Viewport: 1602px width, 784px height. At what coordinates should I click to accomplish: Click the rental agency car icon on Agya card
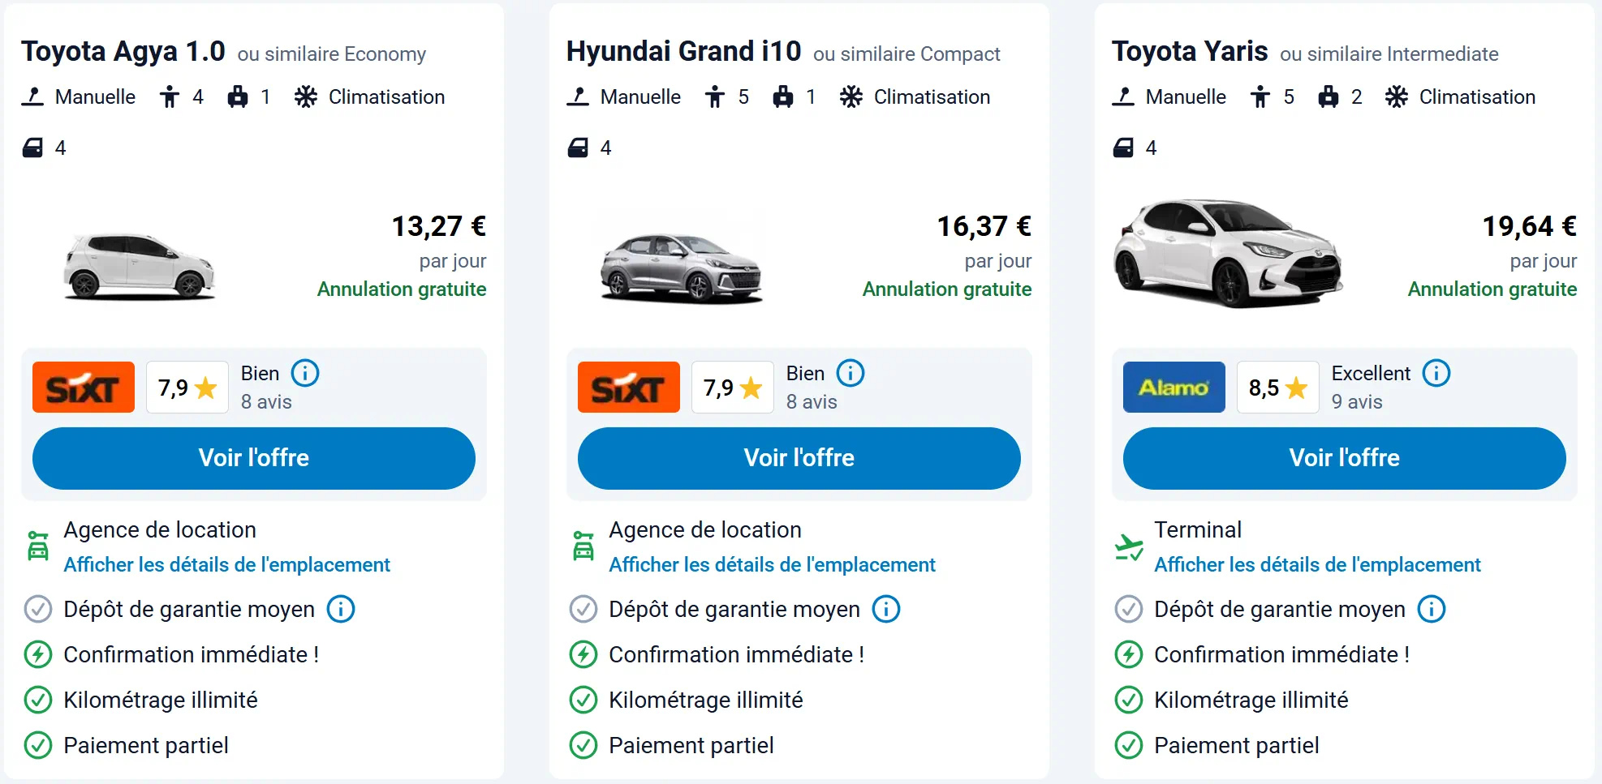[x=38, y=546]
